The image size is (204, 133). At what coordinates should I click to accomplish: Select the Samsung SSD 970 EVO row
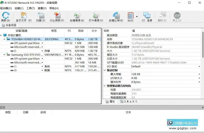click(x=50, y=55)
